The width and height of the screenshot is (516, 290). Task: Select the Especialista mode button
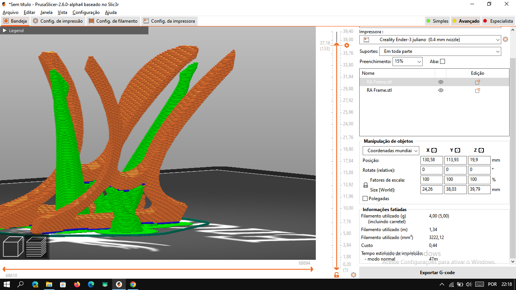498,21
